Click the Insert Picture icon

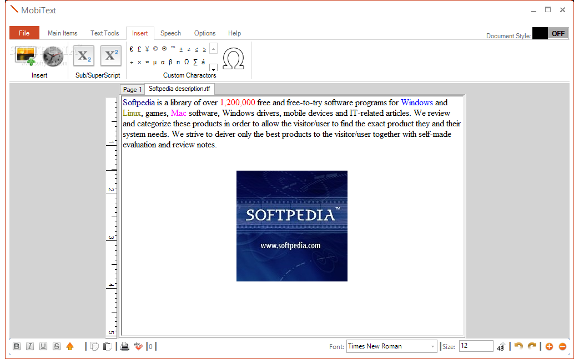[x=26, y=56]
